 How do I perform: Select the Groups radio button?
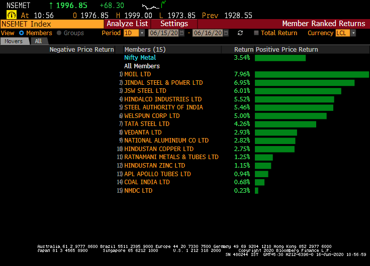pyautogui.click(x=59, y=33)
